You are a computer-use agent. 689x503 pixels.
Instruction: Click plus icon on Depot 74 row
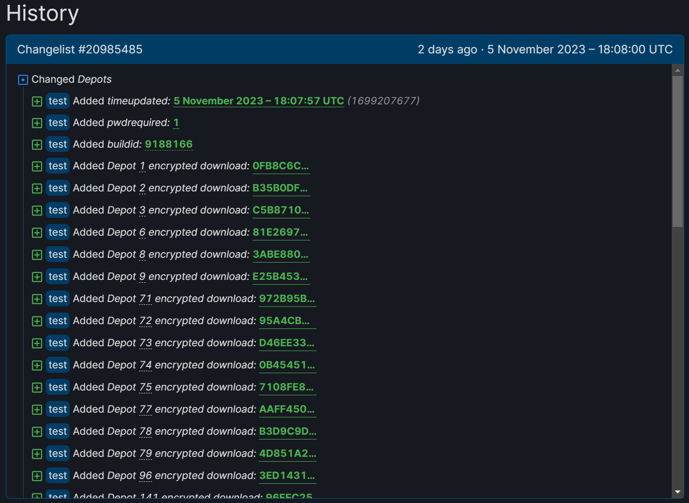(x=37, y=365)
